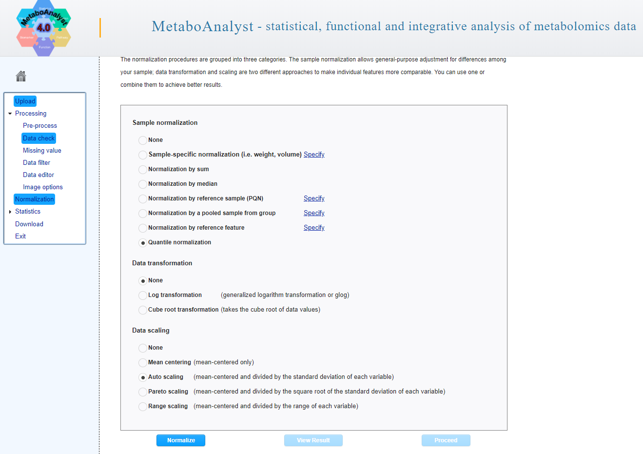
Task: Go to Download in navigation tree
Action: [29, 224]
